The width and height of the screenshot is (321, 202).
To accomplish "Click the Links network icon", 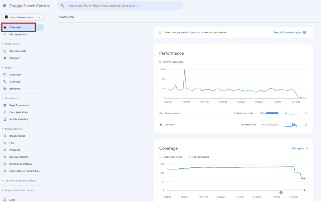I will click(5, 200).
